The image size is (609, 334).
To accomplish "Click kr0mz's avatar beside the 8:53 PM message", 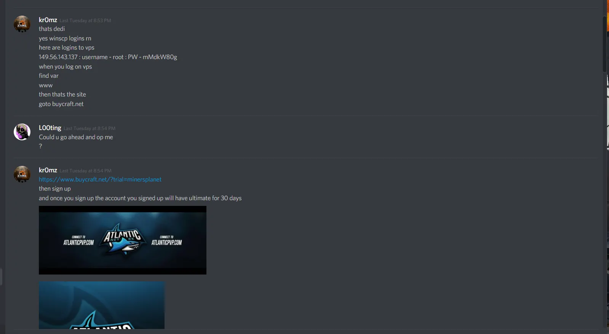I will click(x=22, y=24).
